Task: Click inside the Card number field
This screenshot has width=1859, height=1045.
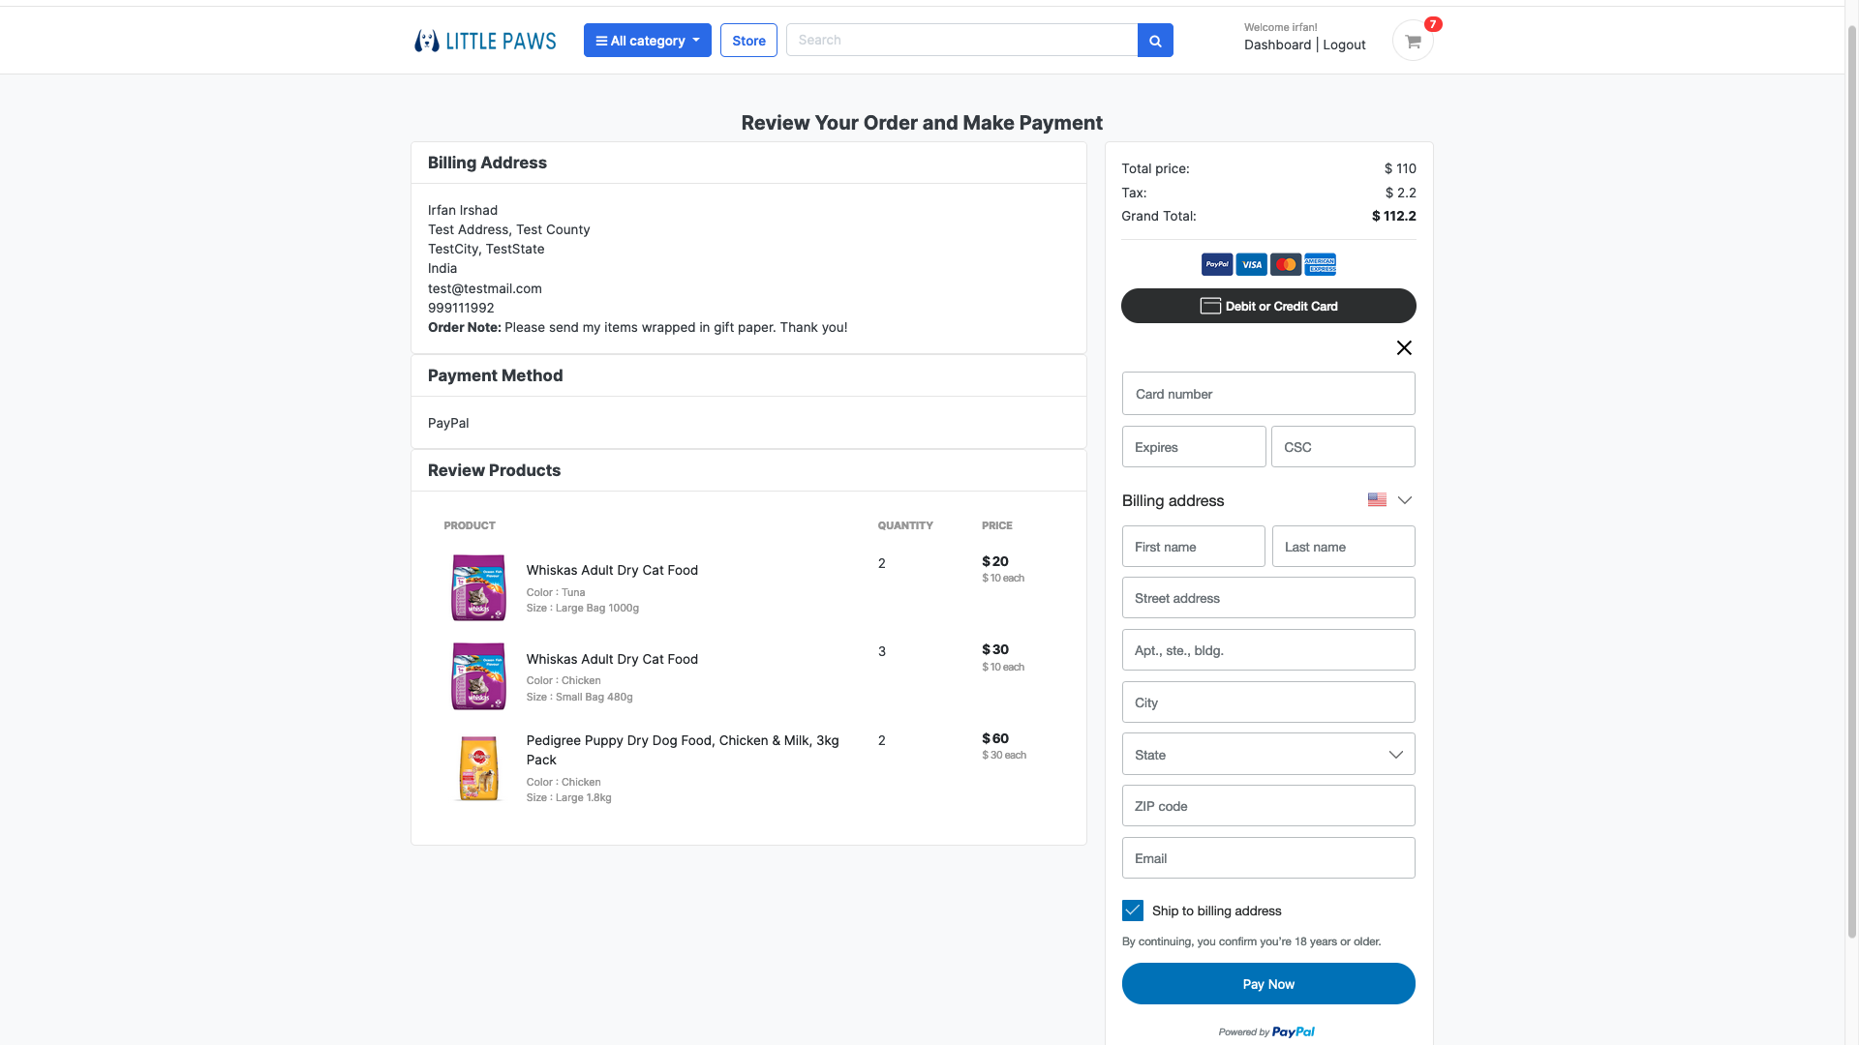Action: click(x=1268, y=393)
